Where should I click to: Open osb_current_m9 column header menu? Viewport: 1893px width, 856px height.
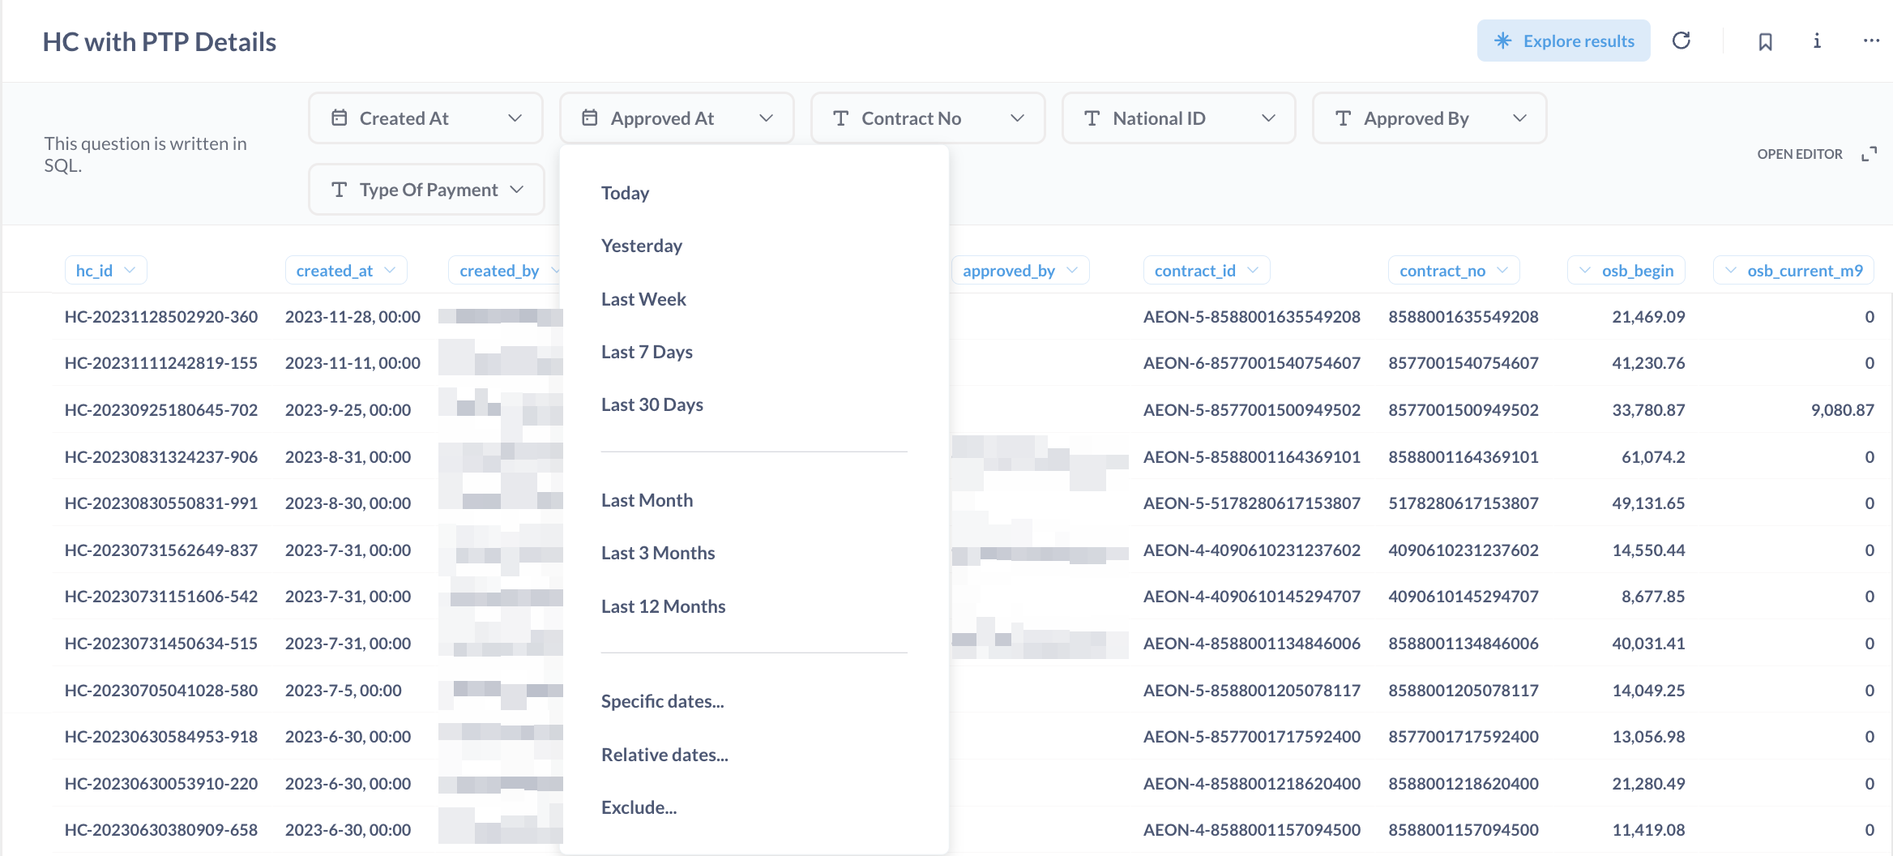pos(1793,271)
